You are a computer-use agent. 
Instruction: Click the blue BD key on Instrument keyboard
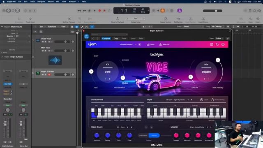(x=93, y=115)
